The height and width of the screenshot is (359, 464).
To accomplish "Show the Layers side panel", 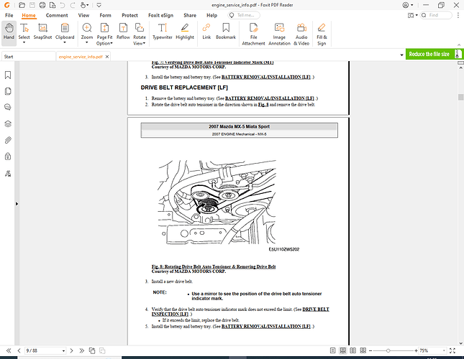I will coord(8,123).
